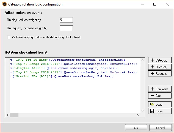Select the 'Jingles (All)' script line
The width and height of the screenshot is (174, 133).
point(64,68)
